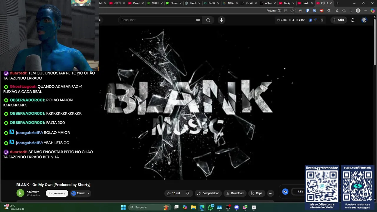
Task: Click the pixgg.com/Tornnado QR code
Action: 358,186
